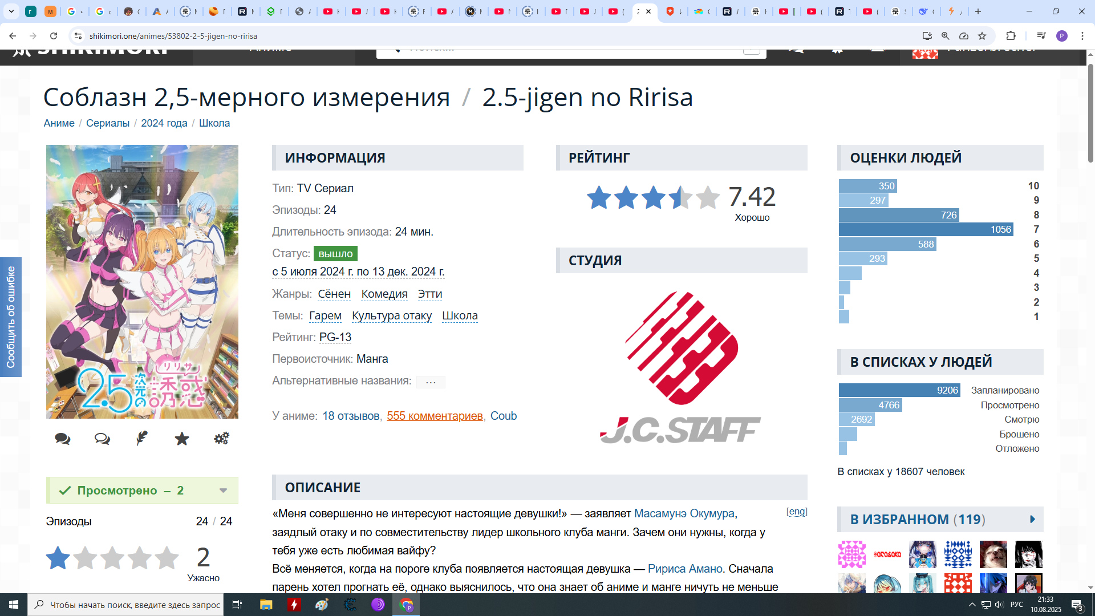Expand the Просмотрено list status dropdown
1095x616 pixels.
point(223,491)
